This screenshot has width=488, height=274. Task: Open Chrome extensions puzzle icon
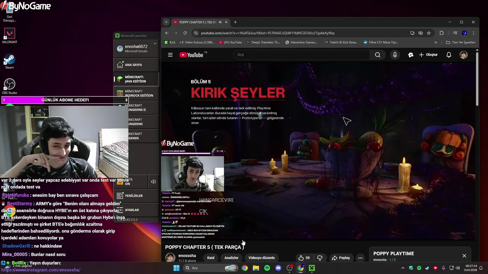click(441, 33)
